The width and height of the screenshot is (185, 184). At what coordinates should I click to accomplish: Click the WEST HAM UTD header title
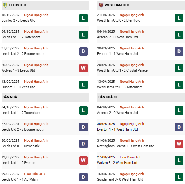117,5
